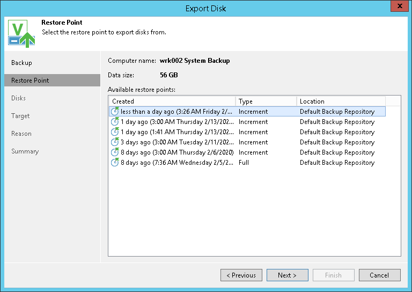This screenshot has height=292, width=412.
Task: Click 'Increment' type in the 3:26 AM Friday row
Action: [x=253, y=112]
